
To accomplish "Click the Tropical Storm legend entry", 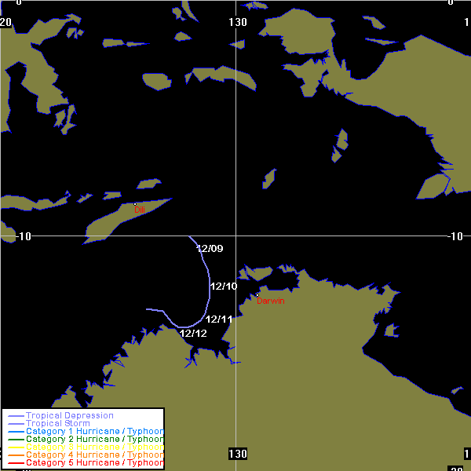I will pyautogui.click(x=58, y=424).
